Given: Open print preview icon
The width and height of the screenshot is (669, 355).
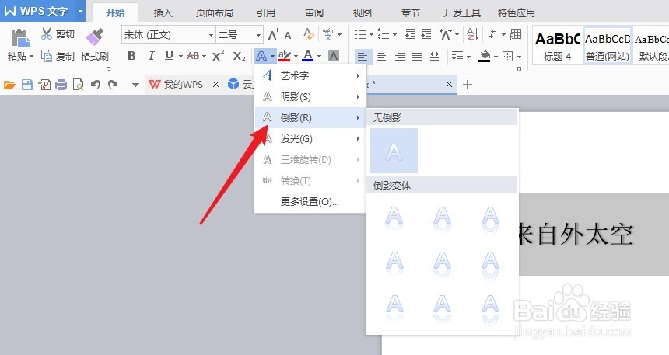Looking at the screenshot, I should click(x=78, y=85).
